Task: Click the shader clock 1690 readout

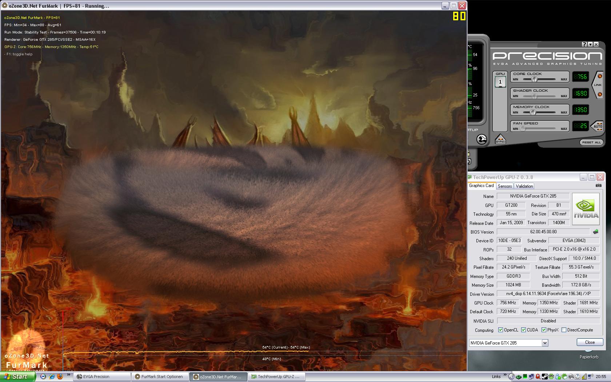Action: click(x=580, y=93)
